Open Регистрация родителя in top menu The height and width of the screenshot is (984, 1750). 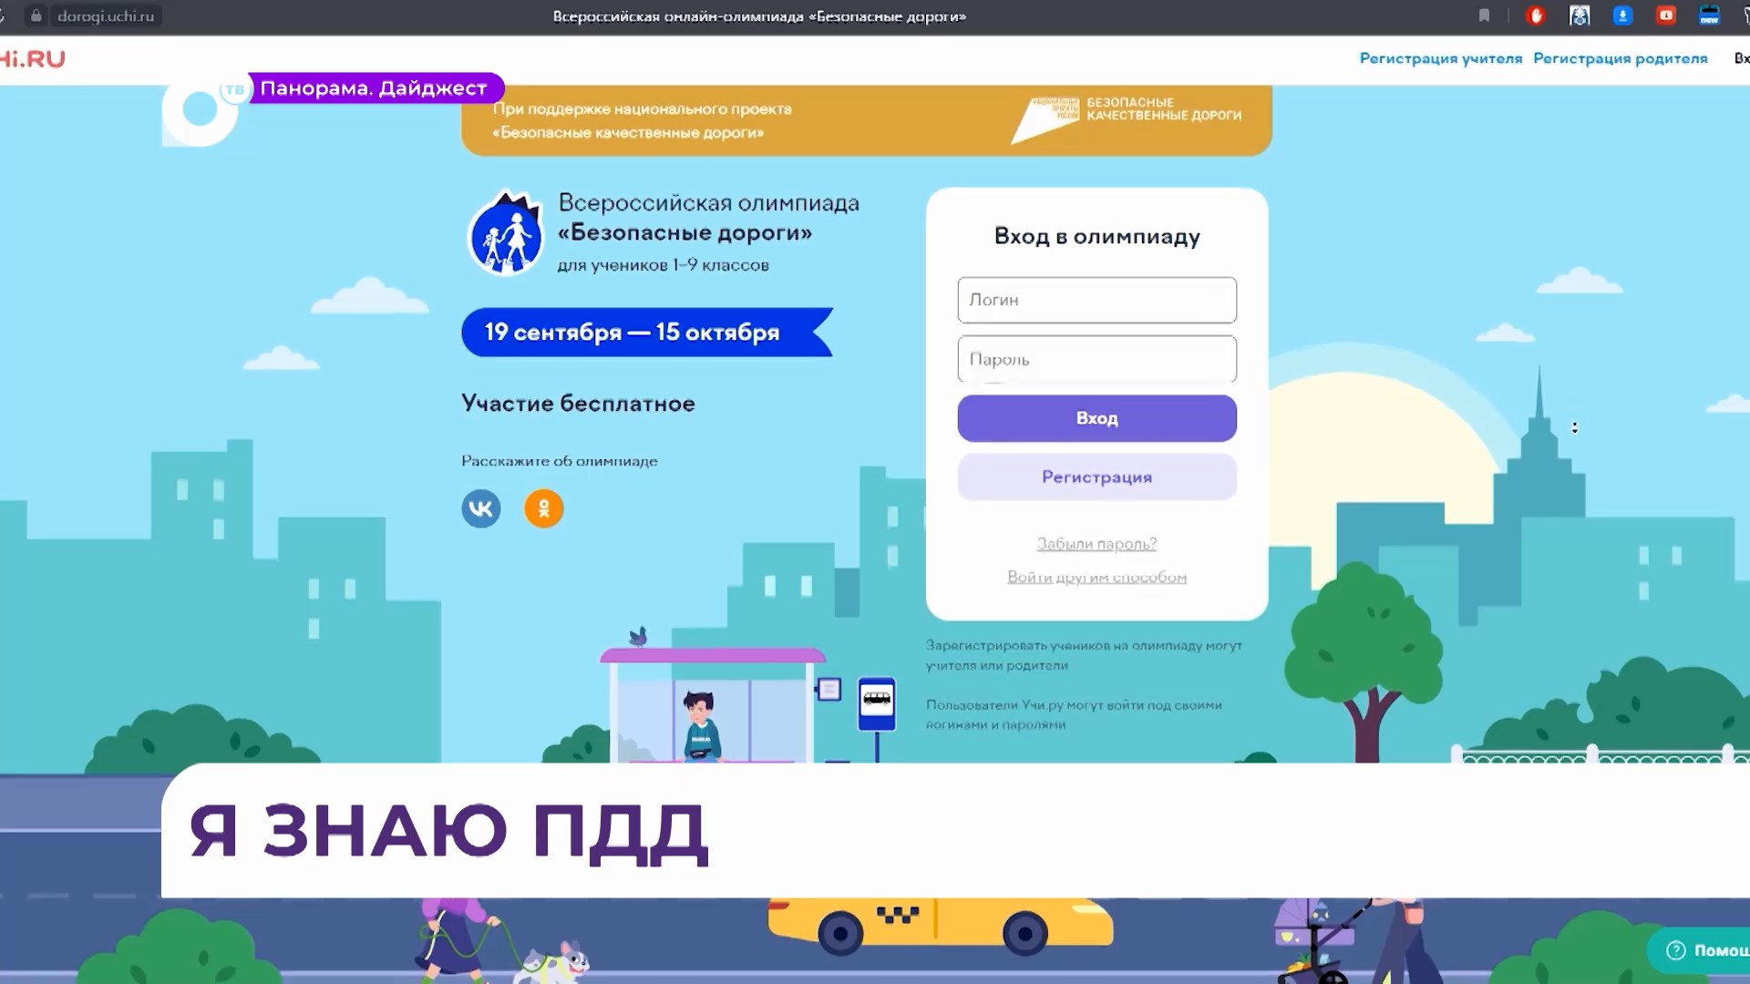coord(1620,58)
